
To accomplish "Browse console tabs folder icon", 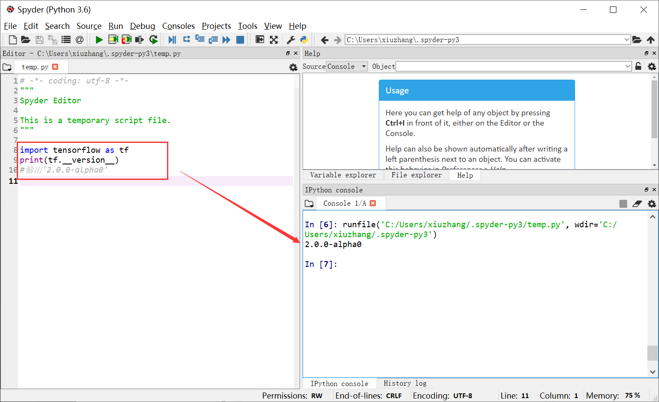I will click(309, 204).
